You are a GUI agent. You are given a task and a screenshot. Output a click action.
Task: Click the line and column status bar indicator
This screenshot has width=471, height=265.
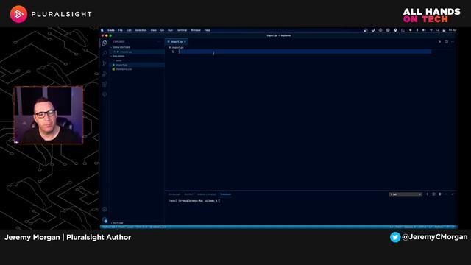(x=396, y=227)
